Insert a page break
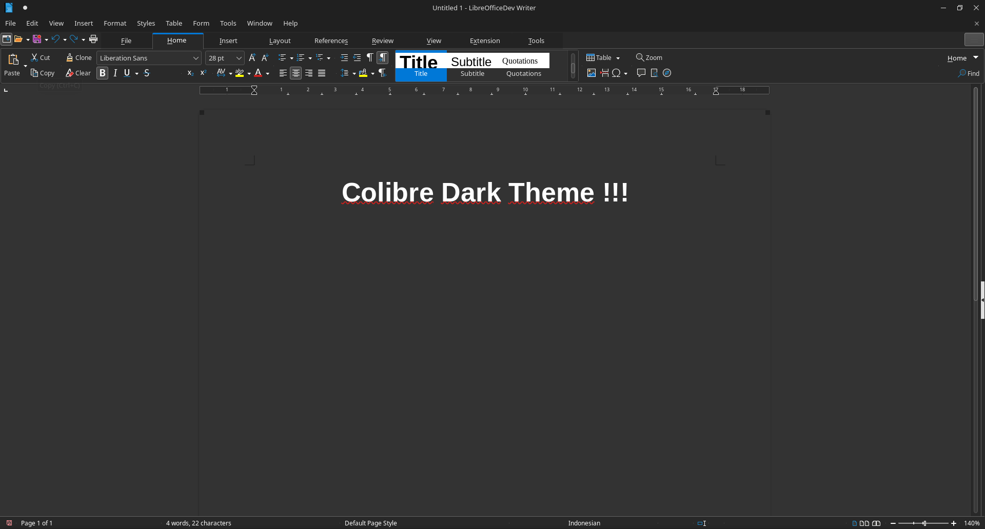The height and width of the screenshot is (529, 985). tap(604, 73)
